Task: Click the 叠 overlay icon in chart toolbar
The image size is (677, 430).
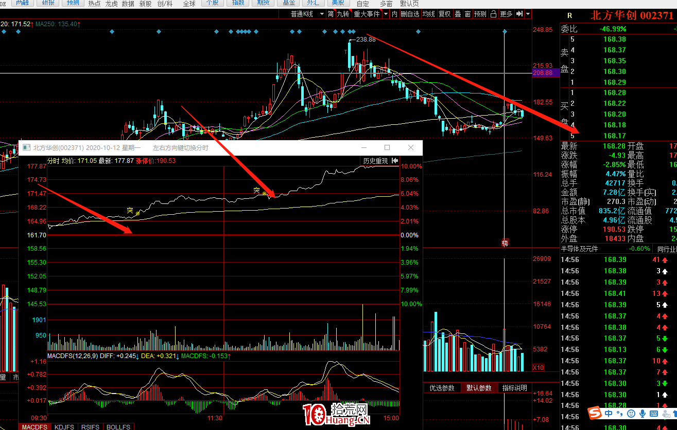Action: click(458, 14)
